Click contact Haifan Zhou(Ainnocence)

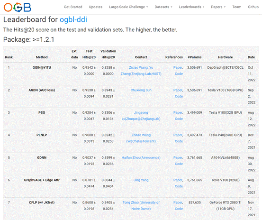141,157
